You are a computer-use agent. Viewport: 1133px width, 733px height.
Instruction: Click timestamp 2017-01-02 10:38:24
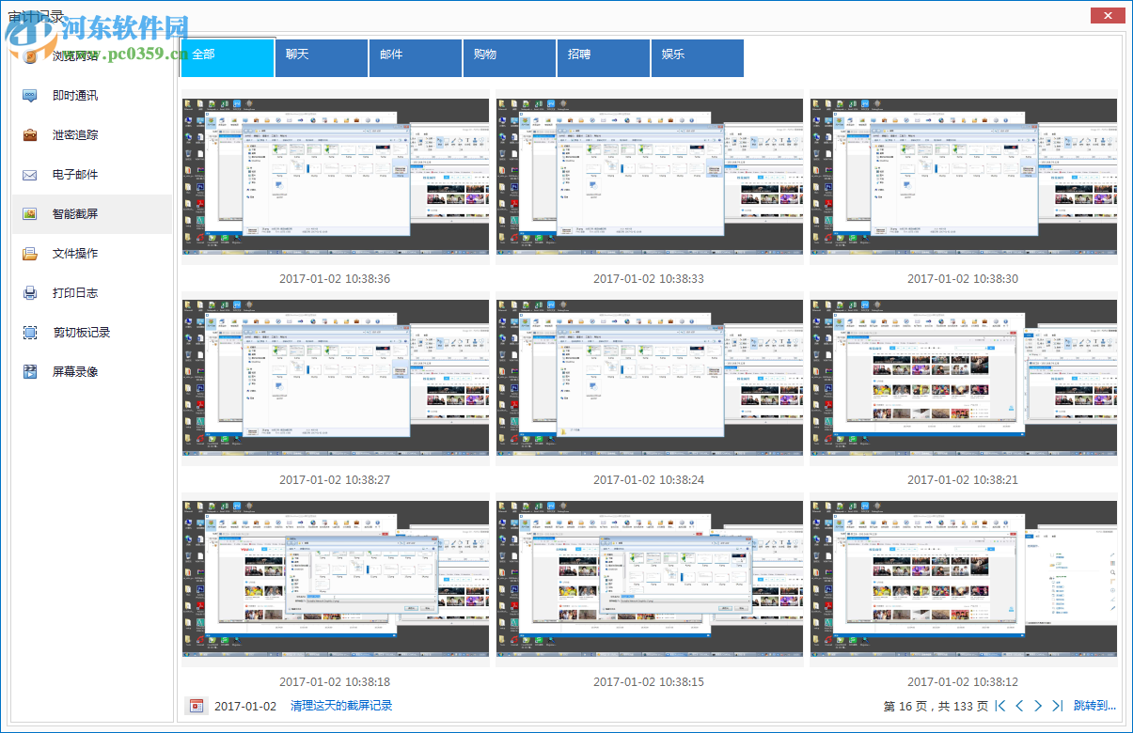(649, 480)
